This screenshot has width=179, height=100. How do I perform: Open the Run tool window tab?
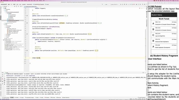(12, 97)
